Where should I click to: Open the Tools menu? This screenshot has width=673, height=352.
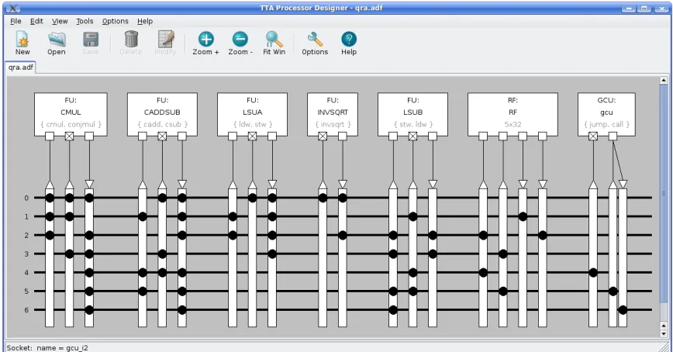point(85,21)
